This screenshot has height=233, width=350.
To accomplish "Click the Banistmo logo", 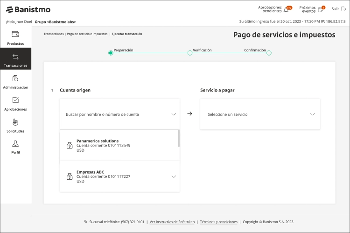I will (28, 10).
